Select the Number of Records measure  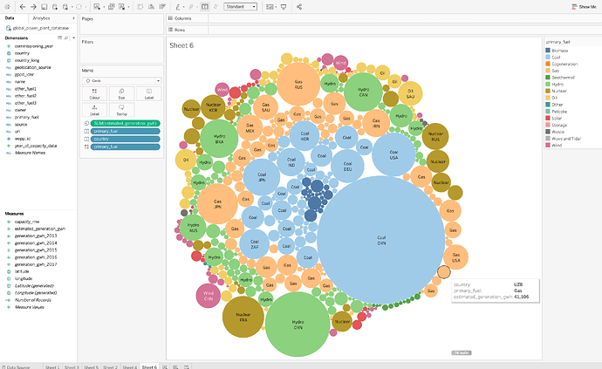32,300
